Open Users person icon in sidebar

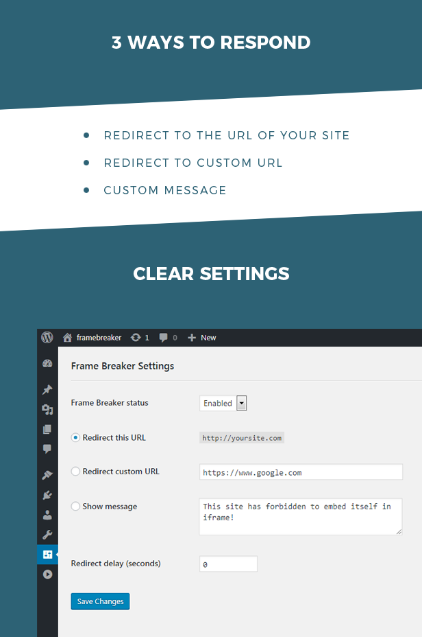47,515
